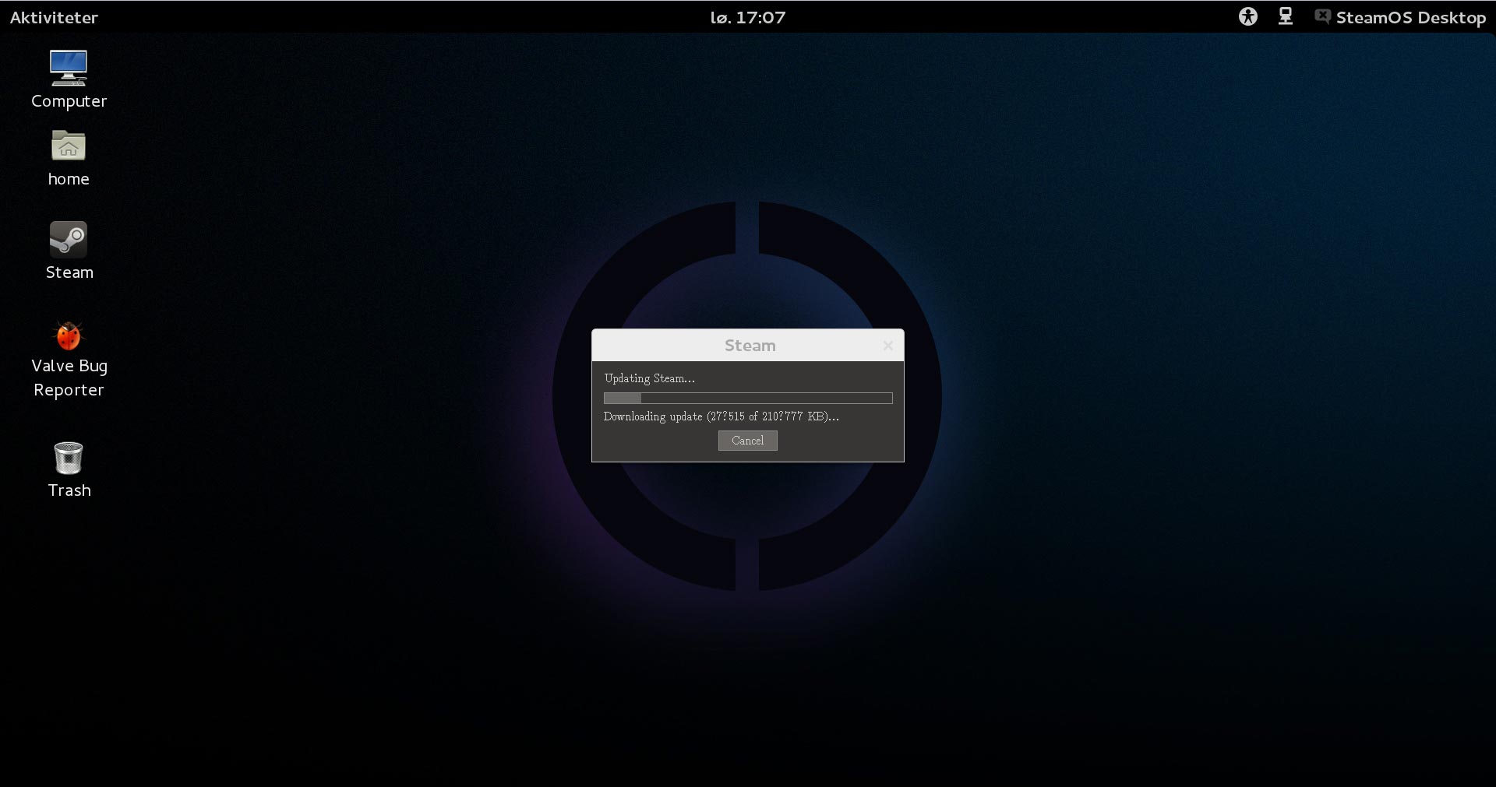Open the clock showing lø. 17:07

tap(748, 17)
